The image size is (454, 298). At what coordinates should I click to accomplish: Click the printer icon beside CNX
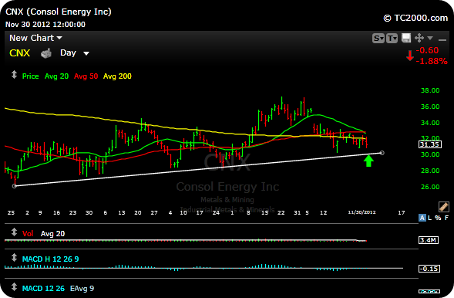tap(45, 53)
